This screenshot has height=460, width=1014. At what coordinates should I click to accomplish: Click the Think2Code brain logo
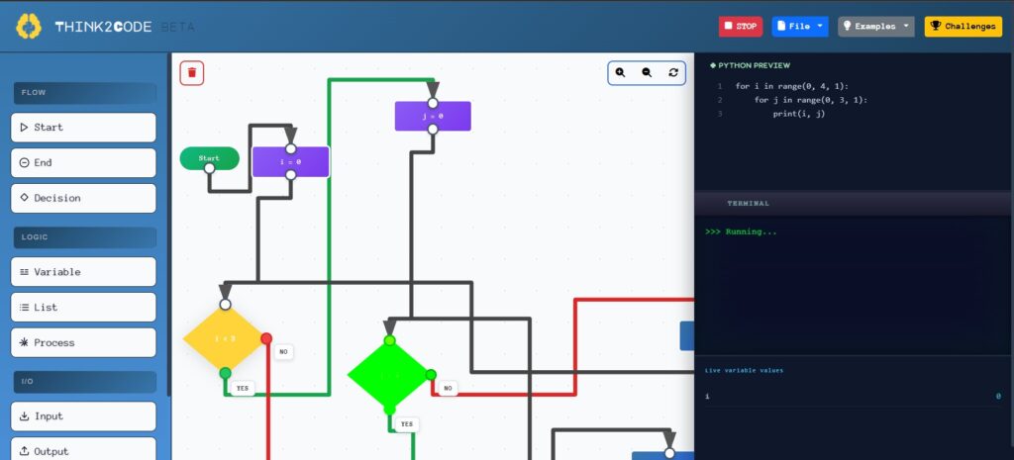pos(29,27)
